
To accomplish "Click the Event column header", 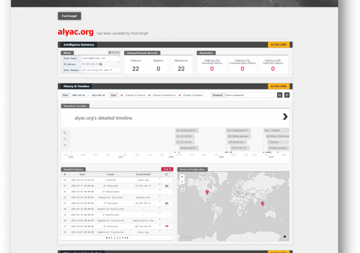I will pos(110,175).
